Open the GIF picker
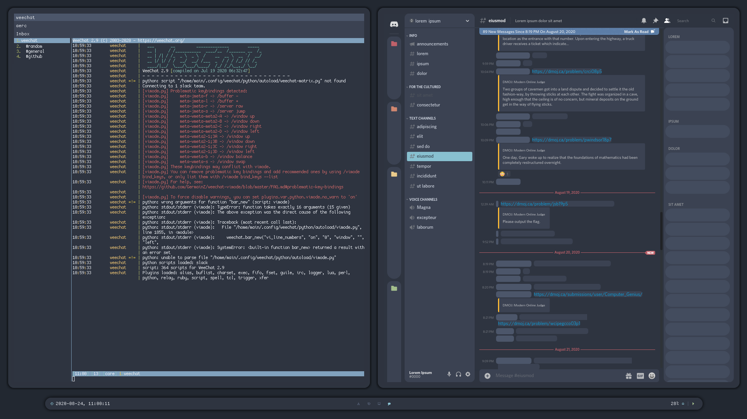This screenshot has width=747, height=419. click(640, 376)
